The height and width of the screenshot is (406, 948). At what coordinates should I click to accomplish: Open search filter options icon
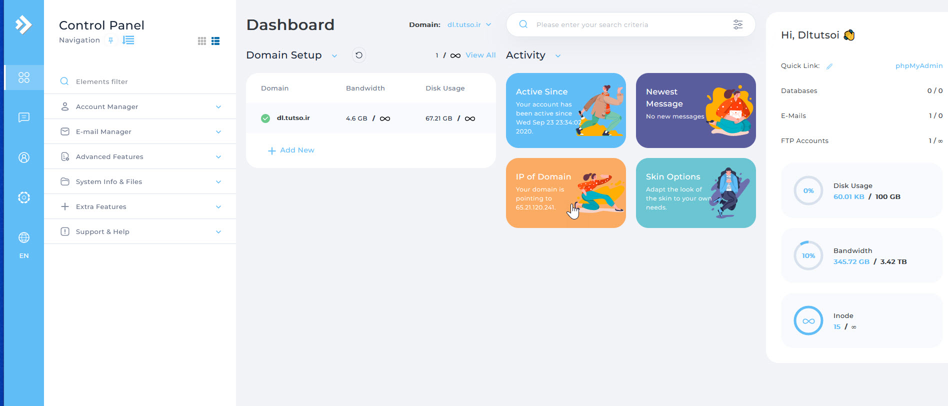[737, 24]
